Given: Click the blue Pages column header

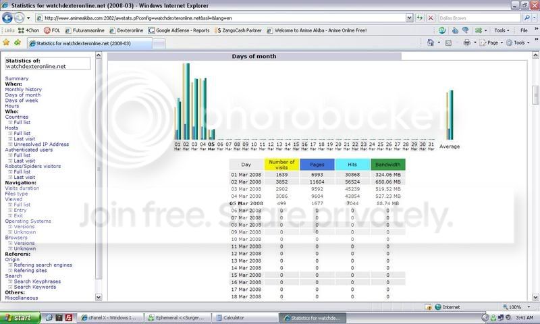Looking at the screenshot, I should point(317,165).
